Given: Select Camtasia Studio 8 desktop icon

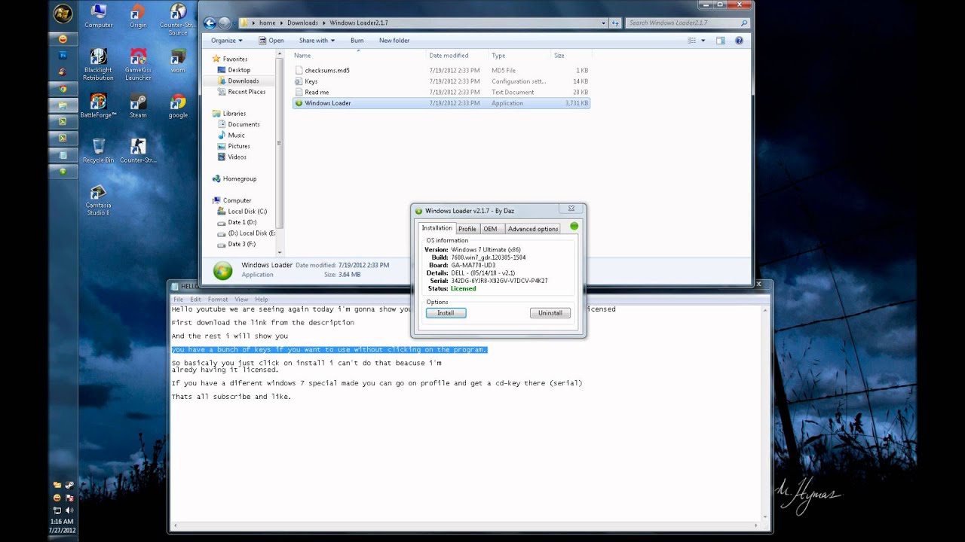Looking at the screenshot, I should (x=98, y=199).
